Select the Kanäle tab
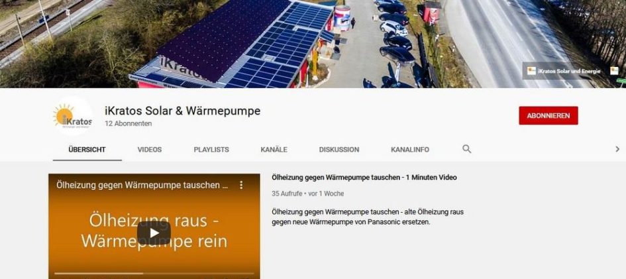Screen dimensions: 626x279 pos(274,150)
